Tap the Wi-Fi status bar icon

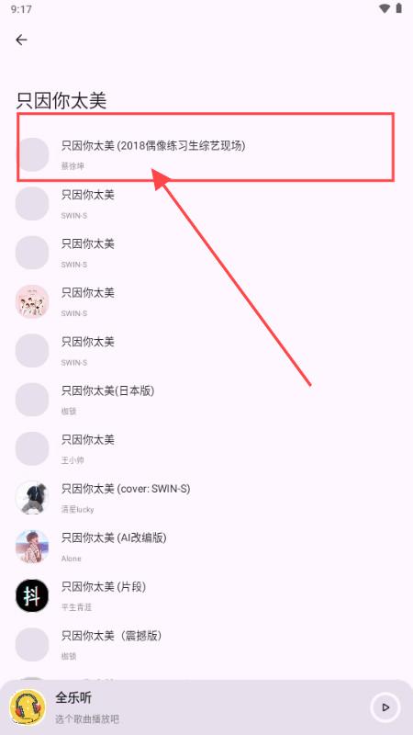pos(385,8)
